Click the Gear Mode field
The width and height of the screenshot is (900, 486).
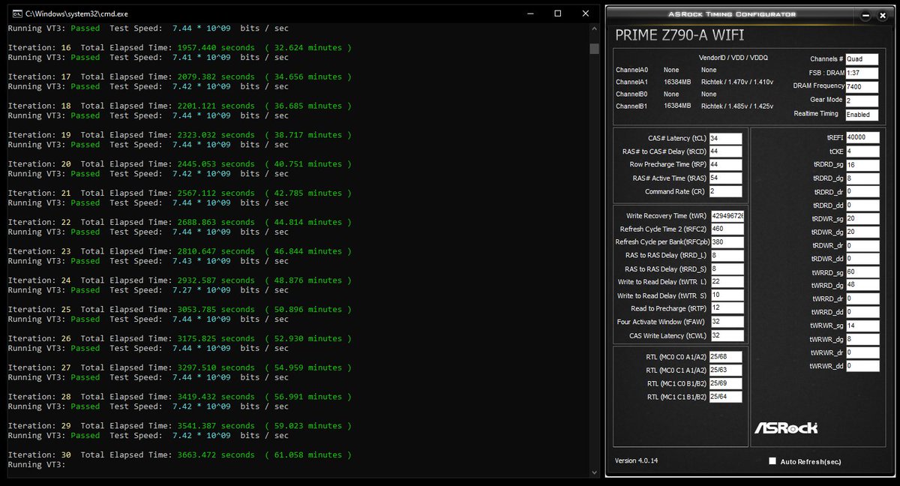[862, 100]
